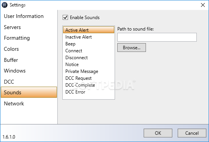Disable the Enable Sounds checkbox
This screenshot has height=142, width=209.
click(65, 18)
